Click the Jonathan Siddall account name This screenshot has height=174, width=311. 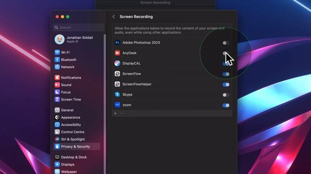click(80, 38)
